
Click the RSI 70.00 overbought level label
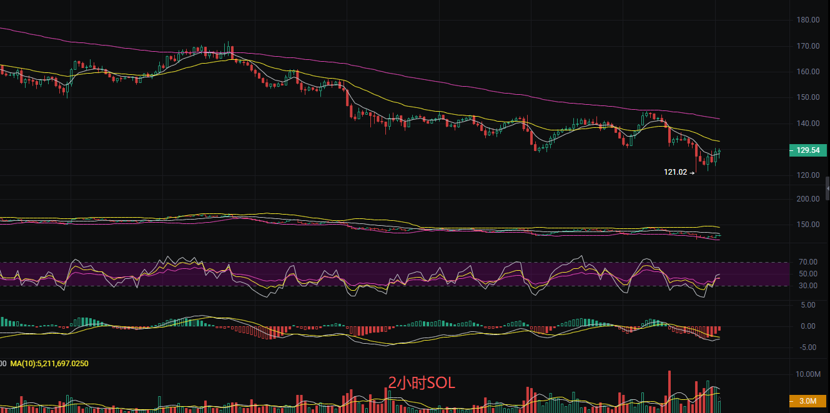[x=808, y=262]
